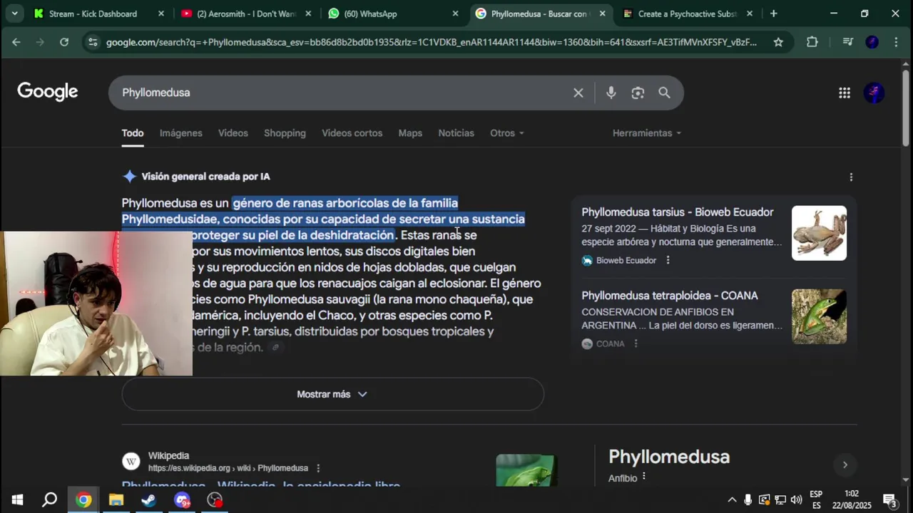Click the browser address bar URL
Screen dimensions: 913x513
(x=431, y=42)
